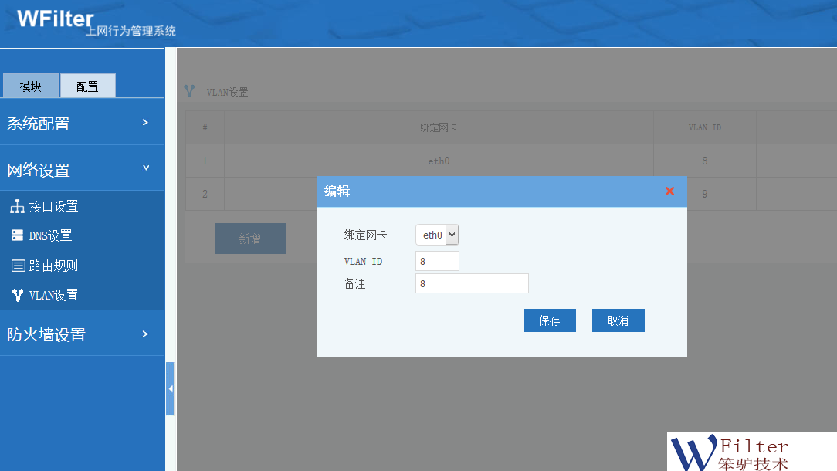
Task: Click the interface settings network icon
Action: click(17, 207)
